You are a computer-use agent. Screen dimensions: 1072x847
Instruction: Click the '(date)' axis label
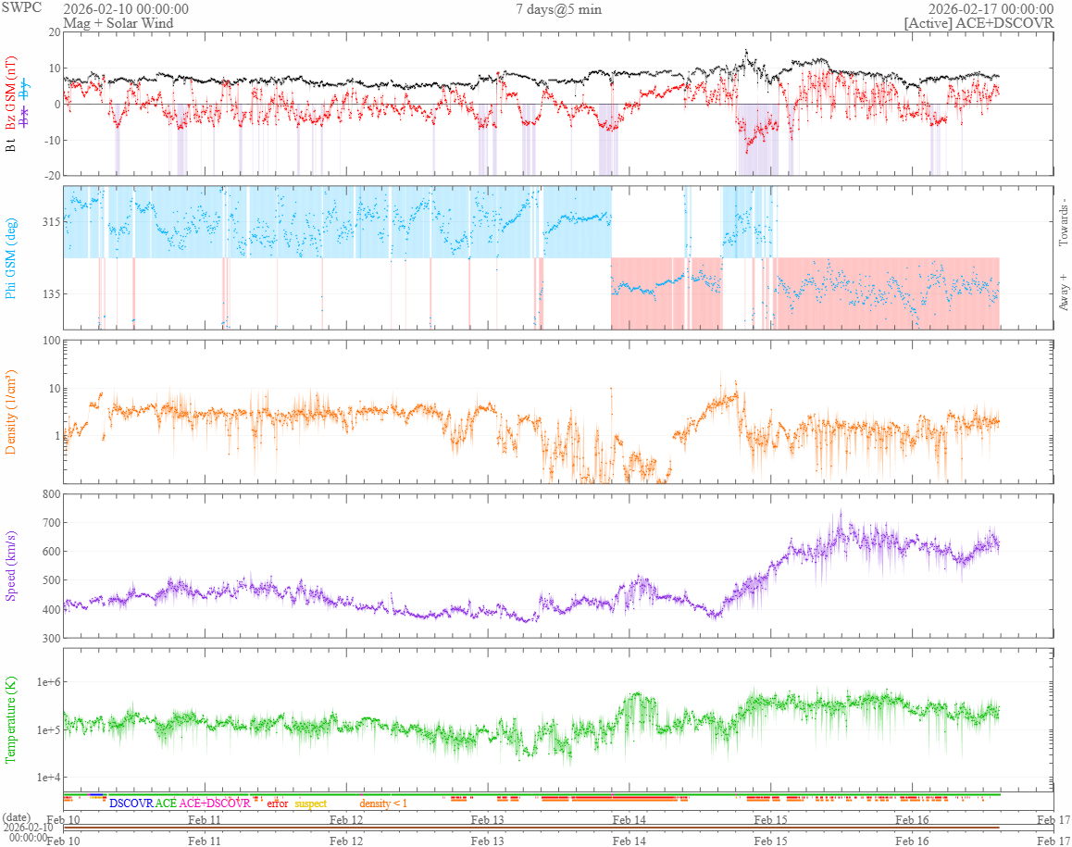(x=17, y=817)
